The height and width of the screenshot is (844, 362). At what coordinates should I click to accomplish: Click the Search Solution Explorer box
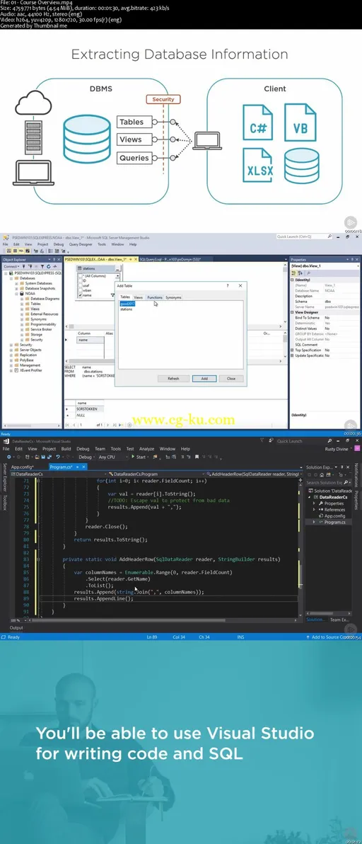pyautogui.click(x=328, y=483)
